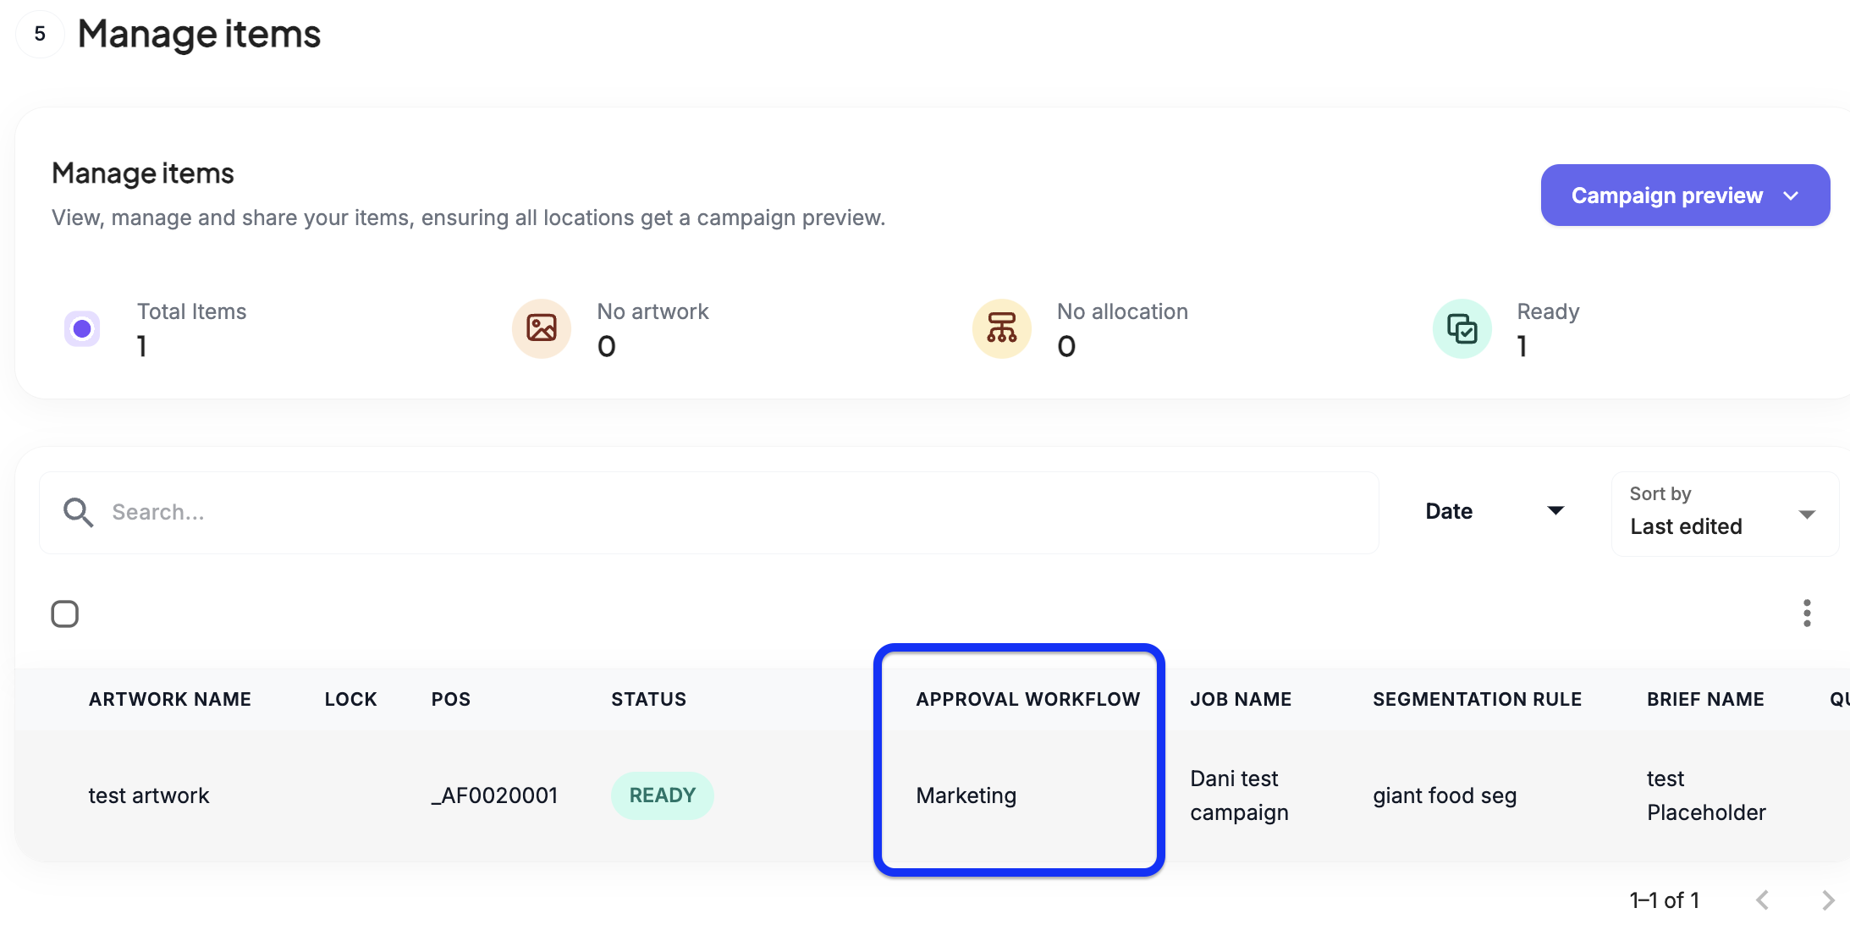Go to previous page arrow
The image size is (1850, 941).
[x=1763, y=900]
